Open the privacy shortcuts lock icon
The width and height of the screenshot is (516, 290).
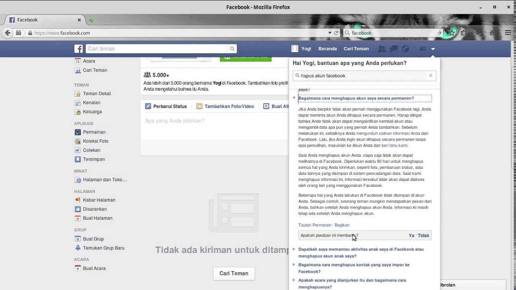pos(422,49)
